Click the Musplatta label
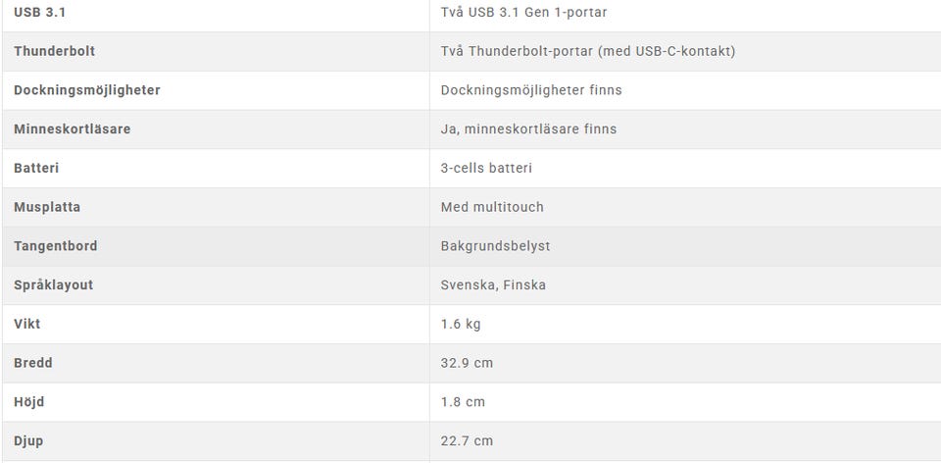The height and width of the screenshot is (463, 941). click(x=47, y=207)
